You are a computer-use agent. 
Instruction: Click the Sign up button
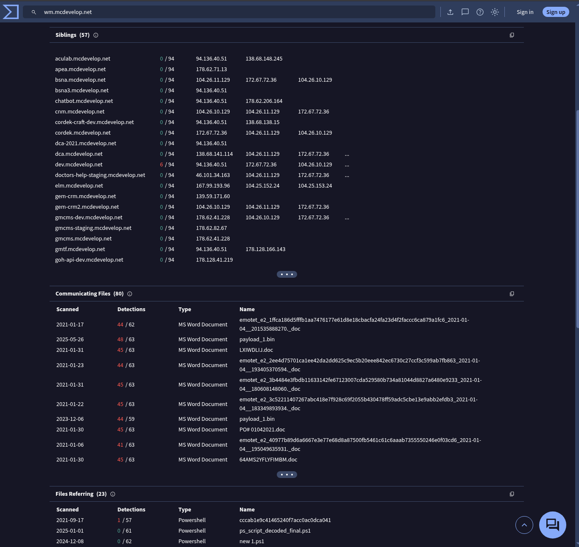point(556,12)
